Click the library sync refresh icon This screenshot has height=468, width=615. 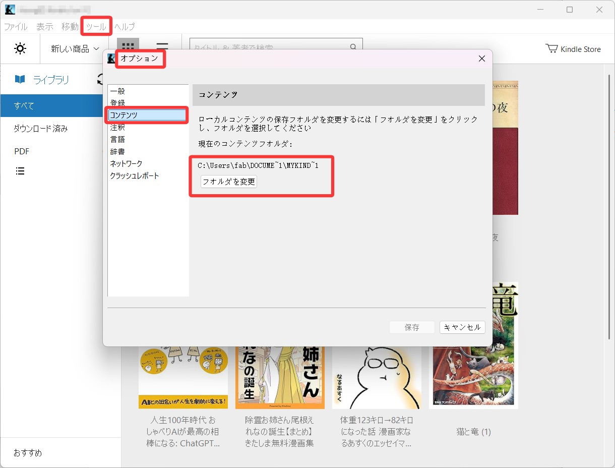[100, 79]
